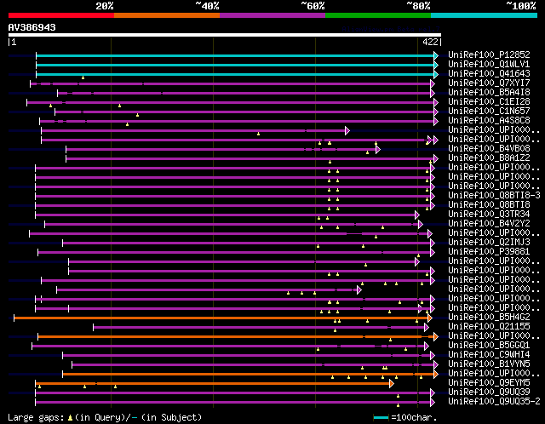Select the UniRef100_B8A1Z2 hit name
This screenshot has width=545, height=424.
pyautogui.click(x=489, y=158)
